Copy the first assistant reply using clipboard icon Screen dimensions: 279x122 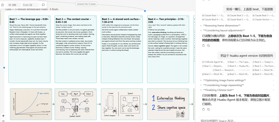click(x=204, y=46)
